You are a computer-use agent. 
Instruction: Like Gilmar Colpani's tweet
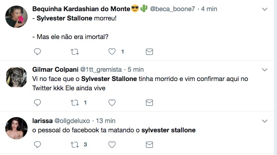click(x=112, y=102)
